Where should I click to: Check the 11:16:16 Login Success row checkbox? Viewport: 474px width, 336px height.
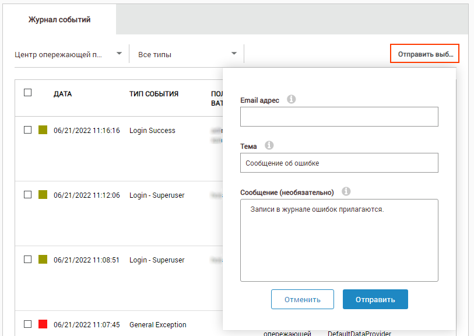(x=27, y=130)
